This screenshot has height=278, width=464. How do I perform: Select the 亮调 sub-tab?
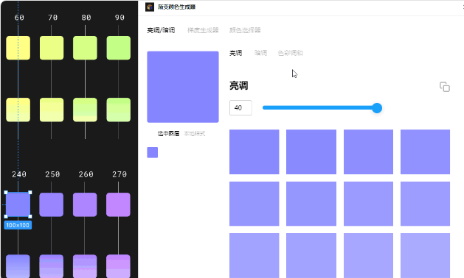236,53
